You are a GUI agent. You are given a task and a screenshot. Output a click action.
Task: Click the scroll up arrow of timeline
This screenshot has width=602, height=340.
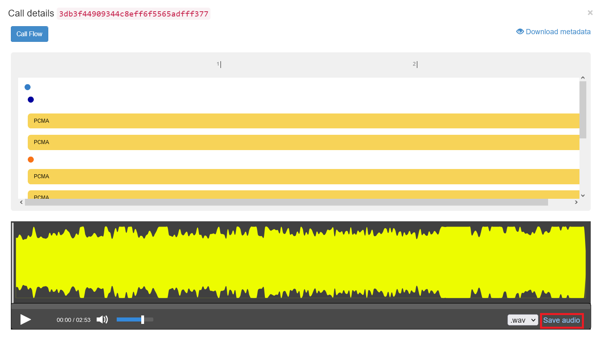click(x=583, y=78)
